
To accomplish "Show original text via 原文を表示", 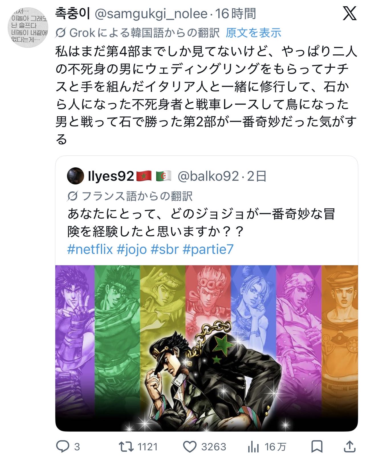I will (253, 33).
